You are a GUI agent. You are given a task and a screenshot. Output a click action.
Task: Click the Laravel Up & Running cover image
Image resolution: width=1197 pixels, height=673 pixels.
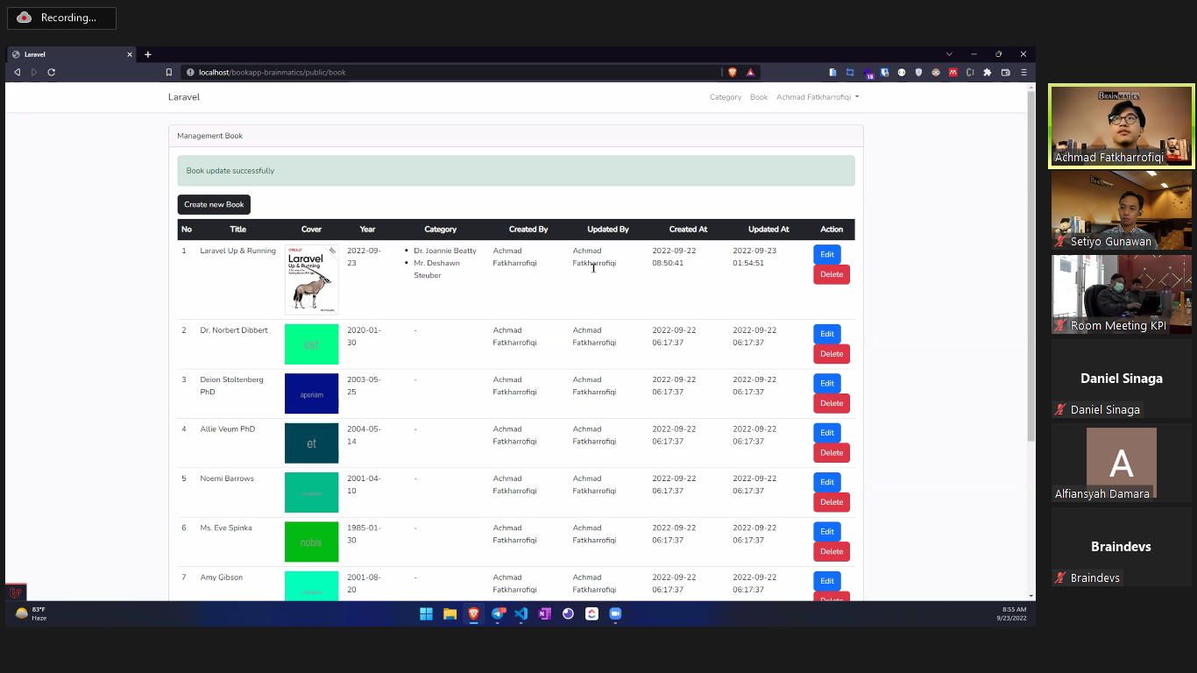(311, 280)
